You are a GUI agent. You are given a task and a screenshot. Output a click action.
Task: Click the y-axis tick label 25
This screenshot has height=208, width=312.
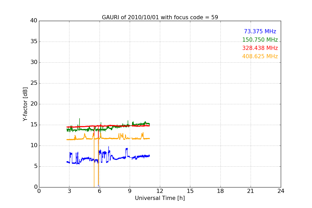(34, 83)
